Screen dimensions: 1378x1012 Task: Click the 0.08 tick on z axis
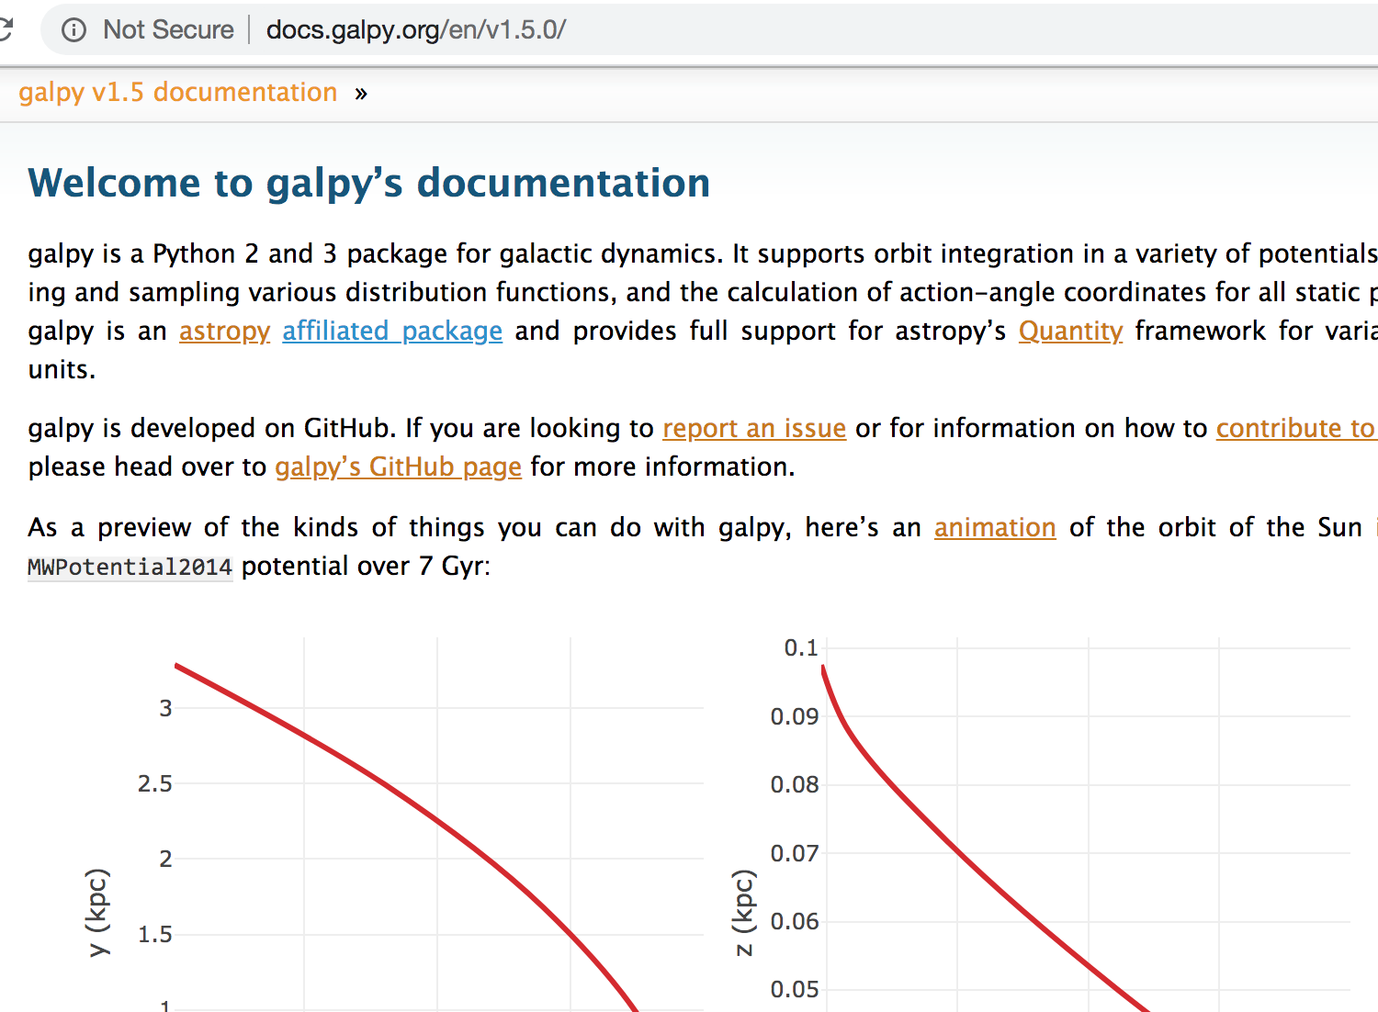pyautogui.click(x=795, y=784)
